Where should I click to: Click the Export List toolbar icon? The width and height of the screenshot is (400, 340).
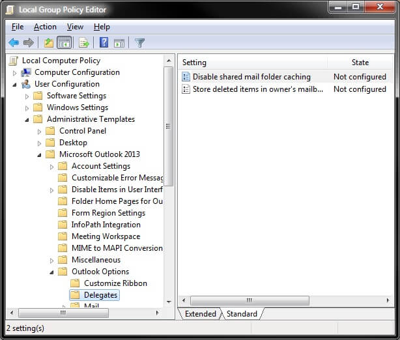83,43
